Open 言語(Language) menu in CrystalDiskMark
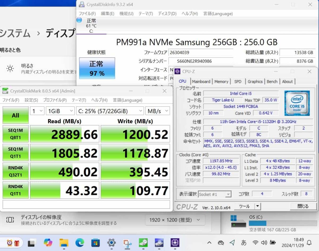 coord(128,100)
